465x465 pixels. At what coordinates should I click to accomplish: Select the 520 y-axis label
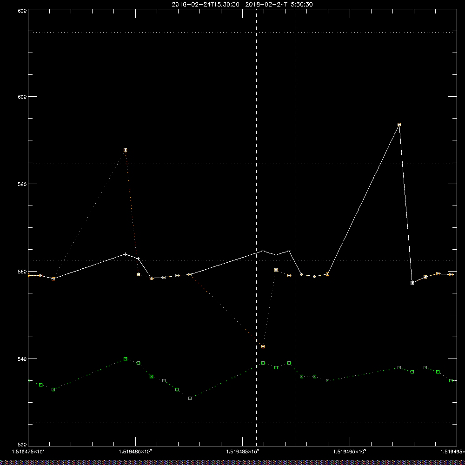pyautogui.click(x=23, y=445)
